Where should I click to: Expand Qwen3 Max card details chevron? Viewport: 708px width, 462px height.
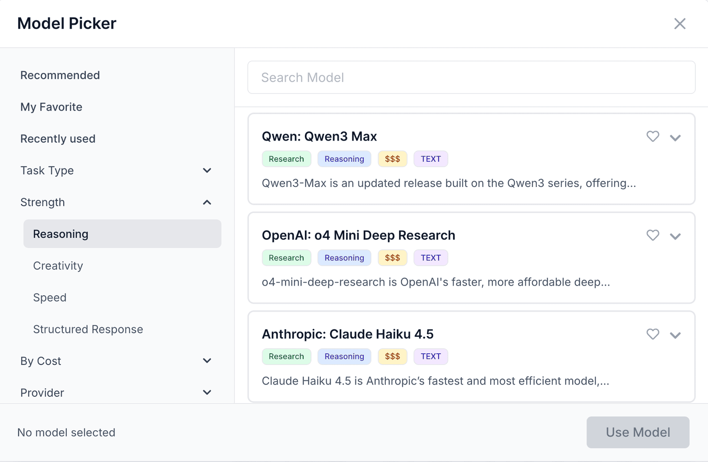point(675,137)
